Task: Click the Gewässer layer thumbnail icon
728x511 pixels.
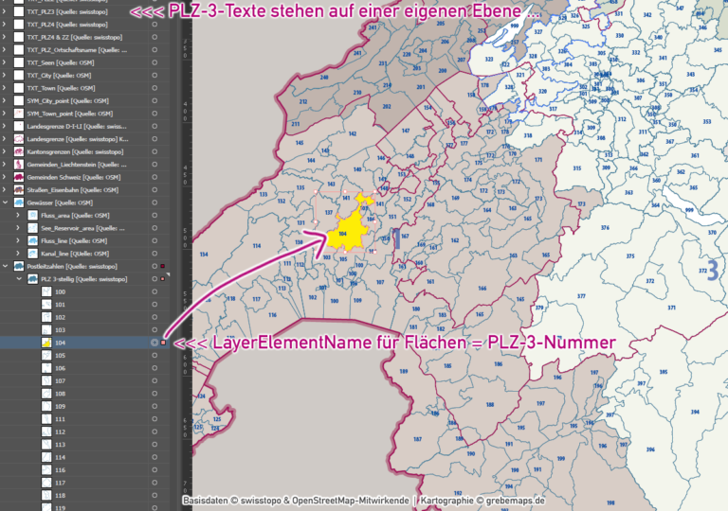Action: (19, 203)
